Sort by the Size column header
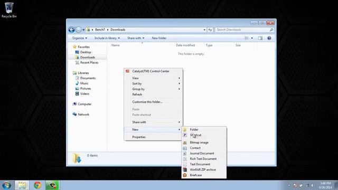The width and height of the screenshot is (338, 190). coord(238,45)
